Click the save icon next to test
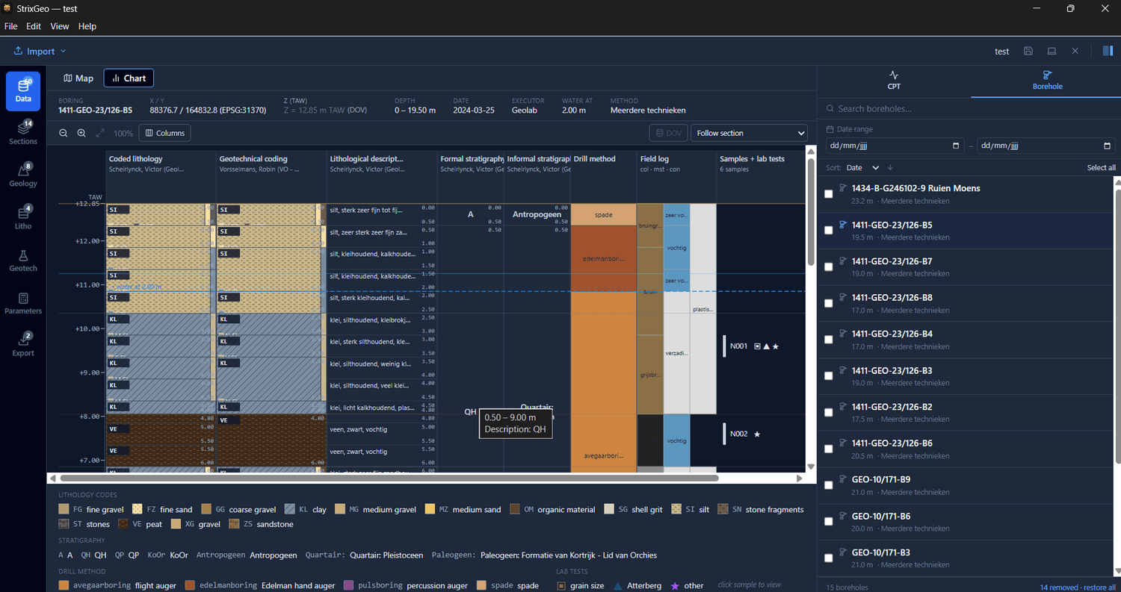1121x592 pixels. 1028,52
